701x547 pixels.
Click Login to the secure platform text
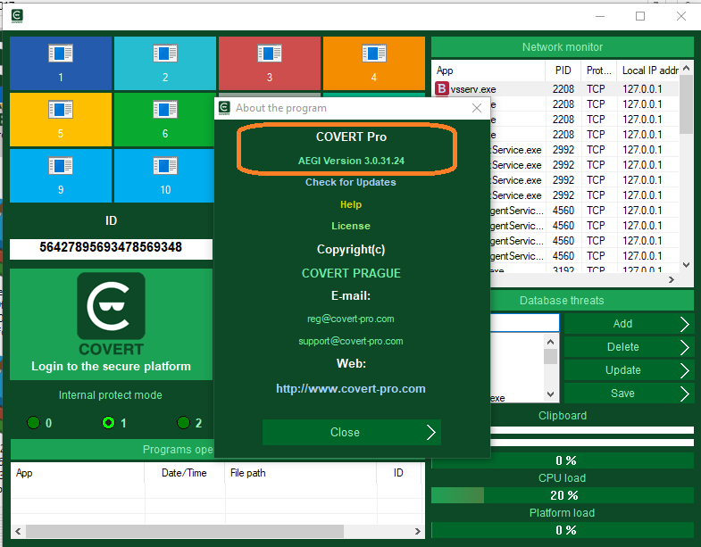(x=111, y=367)
